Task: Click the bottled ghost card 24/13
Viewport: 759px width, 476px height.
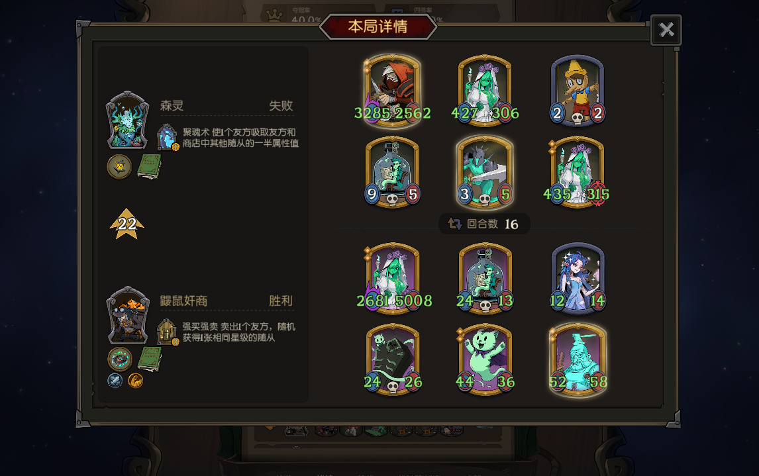Action: click(485, 278)
